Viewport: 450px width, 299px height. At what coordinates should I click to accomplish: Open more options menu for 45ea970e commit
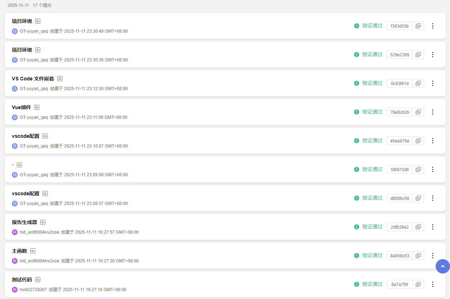click(x=433, y=141)
